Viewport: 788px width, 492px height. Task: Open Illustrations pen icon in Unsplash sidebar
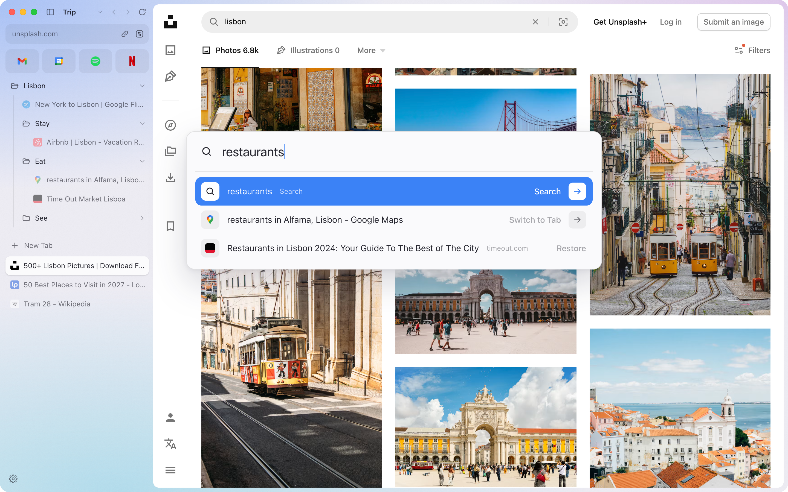coord(170,76)
